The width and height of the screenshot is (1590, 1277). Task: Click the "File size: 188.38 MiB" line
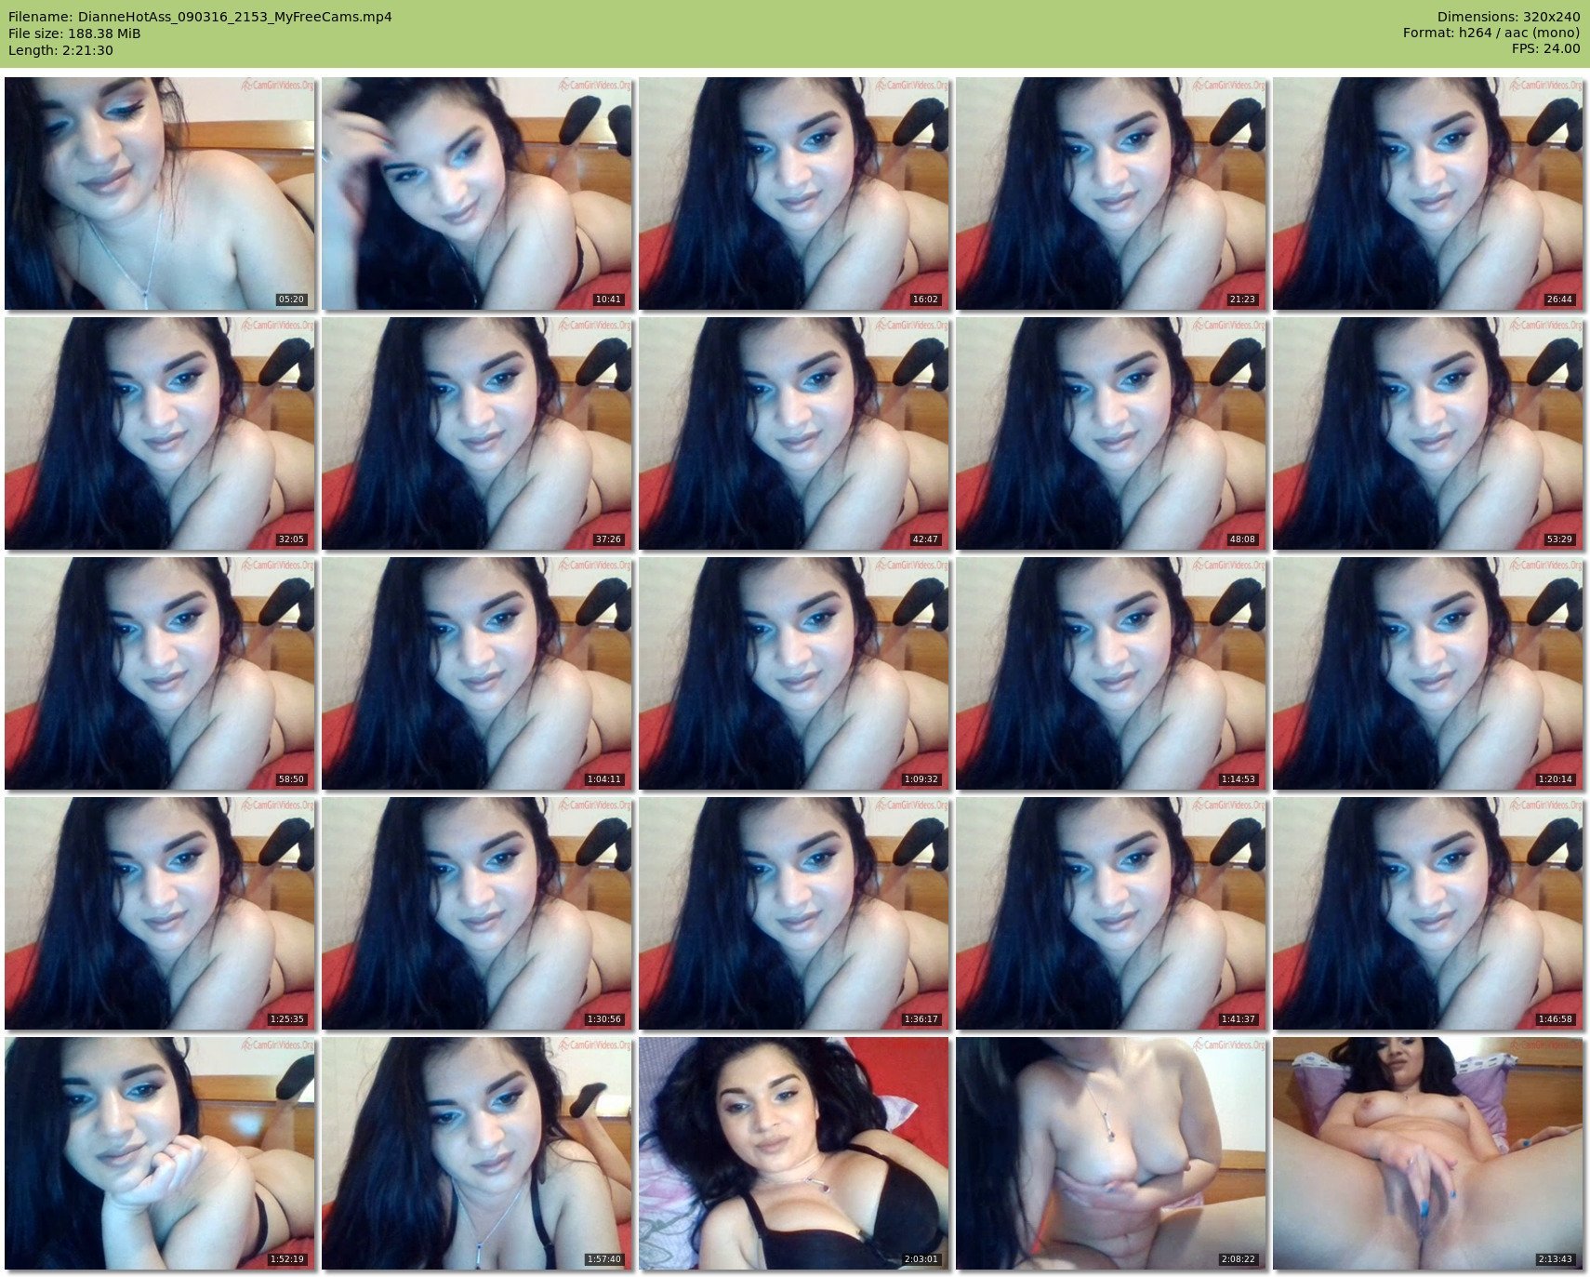click(74, 33)
